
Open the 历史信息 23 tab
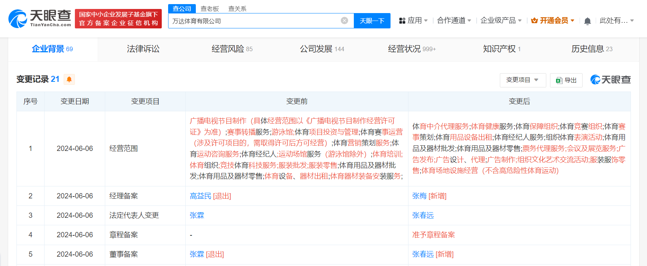[592, 49]
